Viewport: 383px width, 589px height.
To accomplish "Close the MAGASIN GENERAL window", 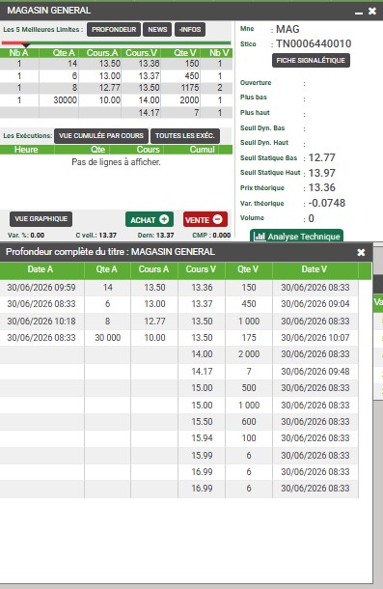I will pos(372,11).
